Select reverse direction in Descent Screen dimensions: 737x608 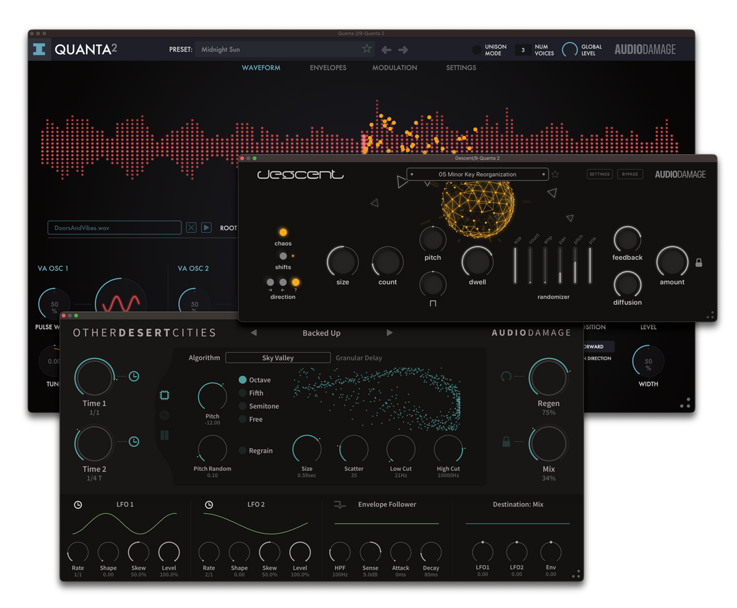coord(283,283)
